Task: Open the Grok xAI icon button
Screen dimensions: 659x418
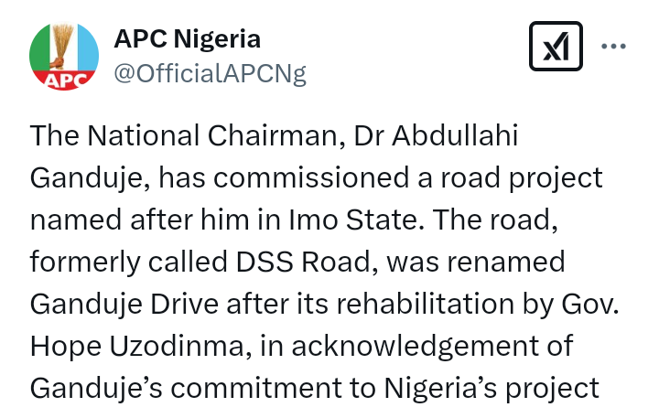Action: coord(556,47)
